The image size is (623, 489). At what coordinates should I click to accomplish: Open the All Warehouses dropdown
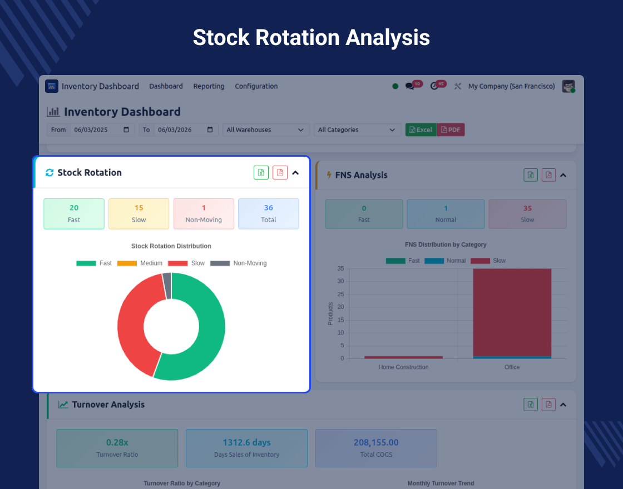(x=266, y=130)
